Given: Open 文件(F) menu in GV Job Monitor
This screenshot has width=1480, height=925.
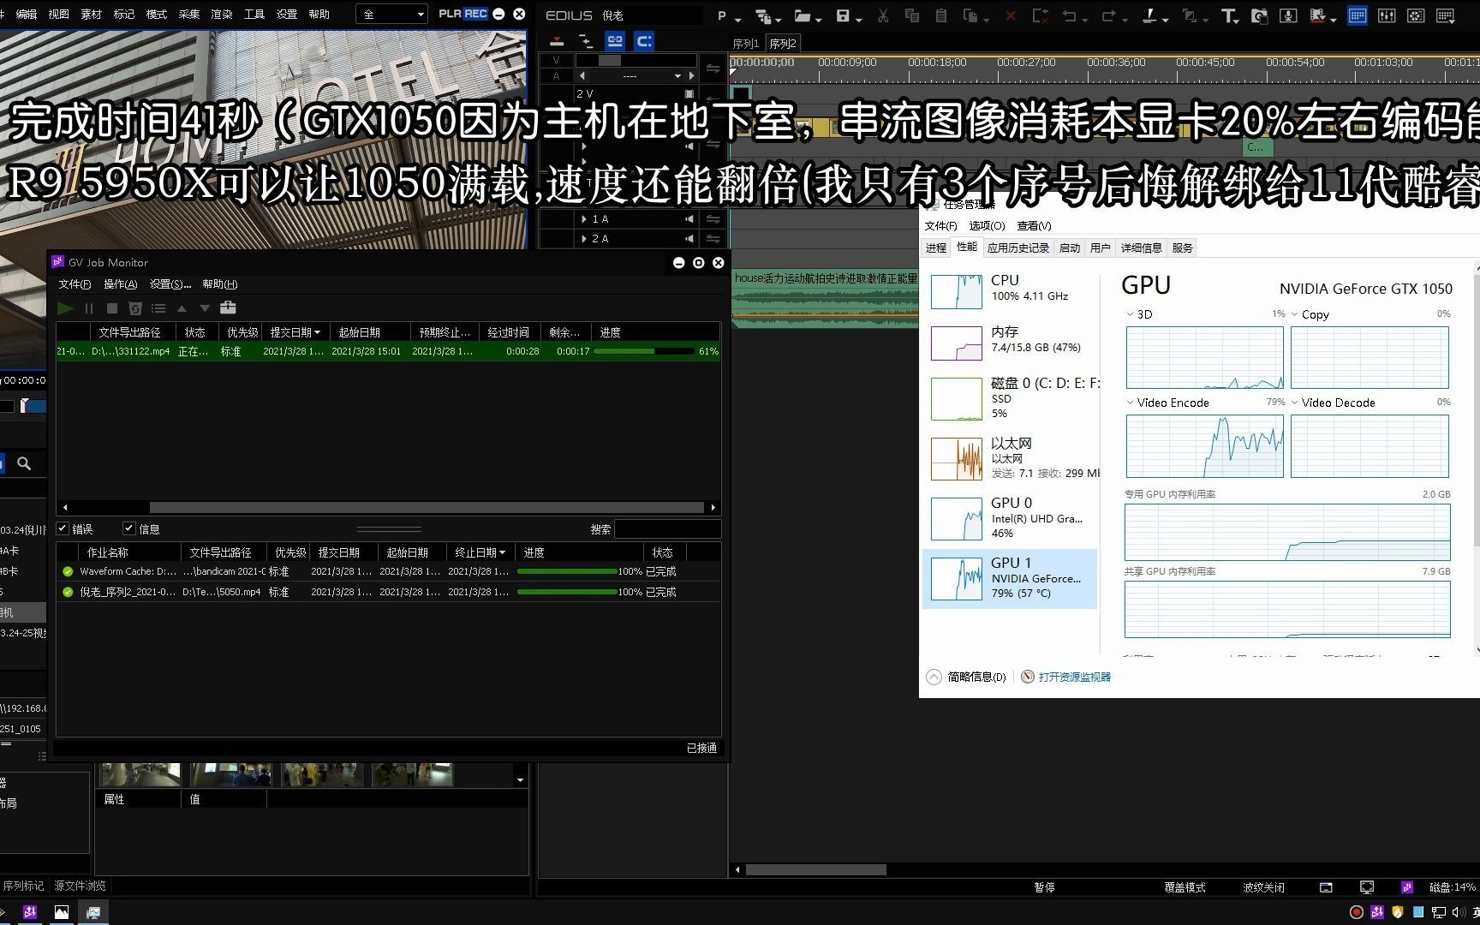Looking at the screenshot, I should [75, 284].
